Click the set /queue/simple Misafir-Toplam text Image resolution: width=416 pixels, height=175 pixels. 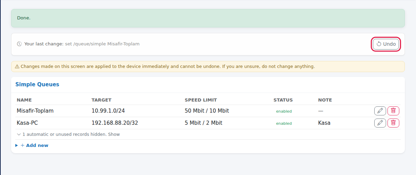tap(102, 44)
